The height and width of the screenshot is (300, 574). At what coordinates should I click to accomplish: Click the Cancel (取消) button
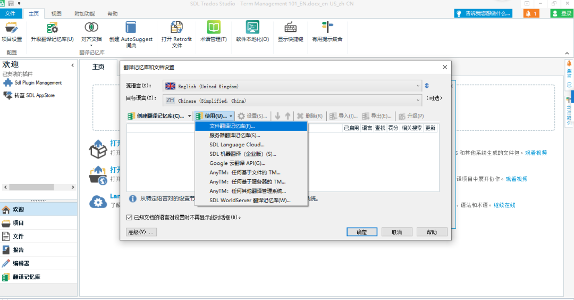[x=397, y=232]
